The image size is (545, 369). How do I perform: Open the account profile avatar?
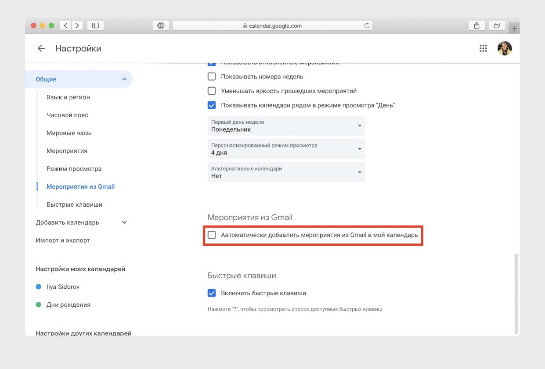click(x=505, y=49)
